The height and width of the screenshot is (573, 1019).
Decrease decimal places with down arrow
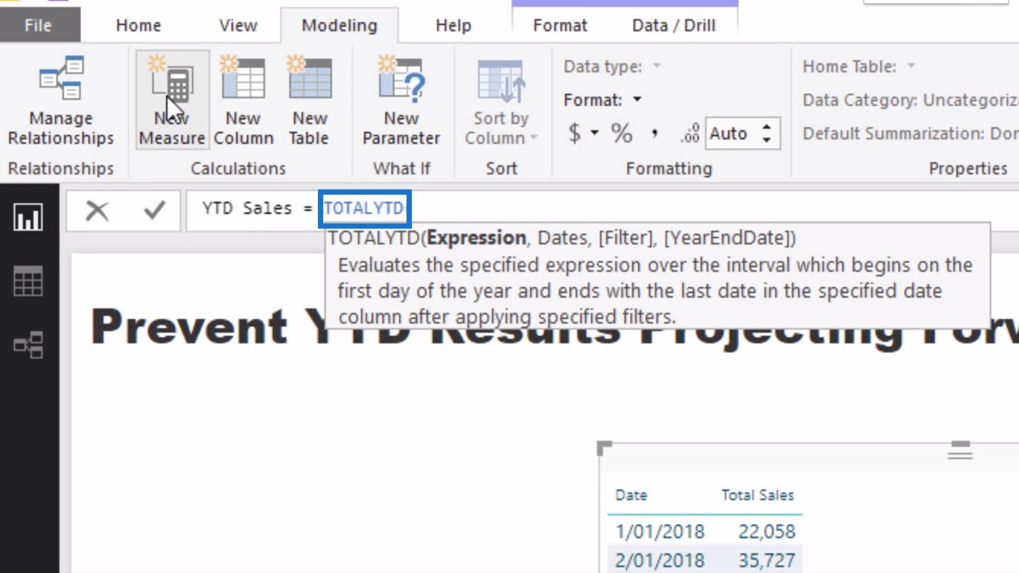pos(767,140)
